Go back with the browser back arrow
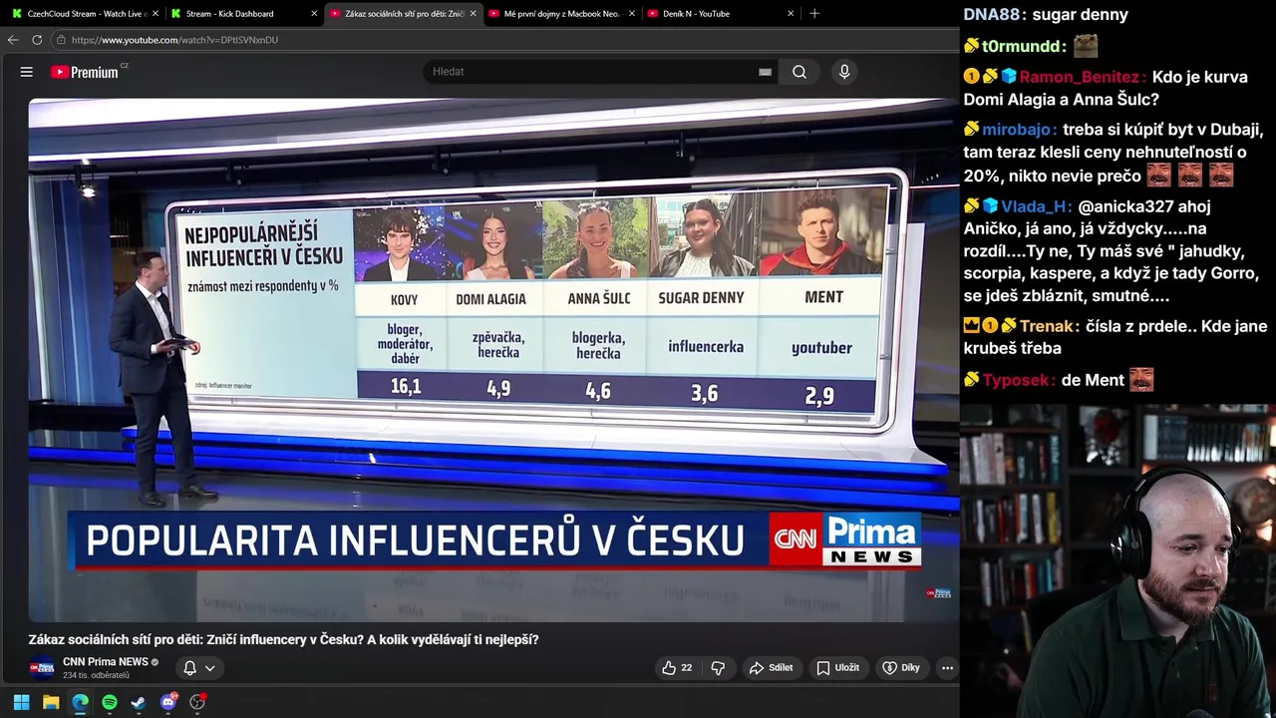 (x=13, y=40)
